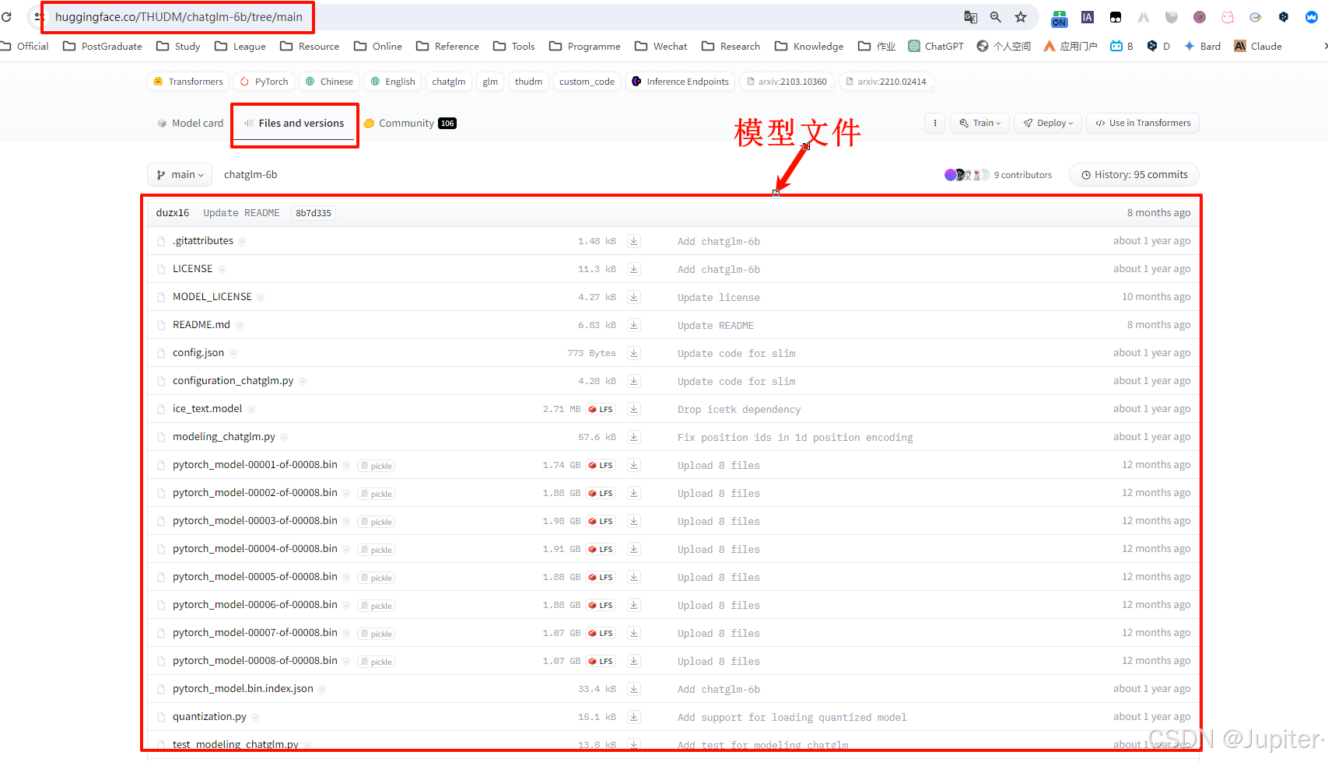1328x762 pixels.
Task: Download ice_text.model via its download icon
Action: click(x=634, y=409)
